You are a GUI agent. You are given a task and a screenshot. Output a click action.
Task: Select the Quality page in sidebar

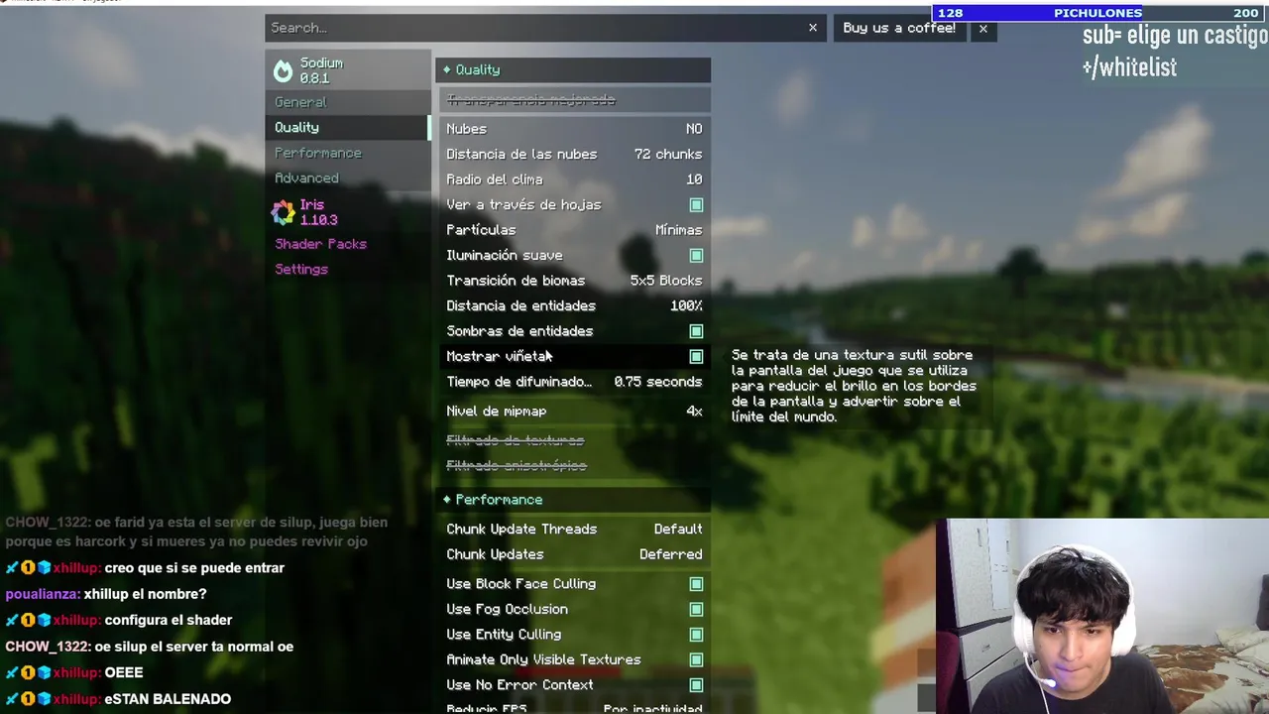point(348,127)
